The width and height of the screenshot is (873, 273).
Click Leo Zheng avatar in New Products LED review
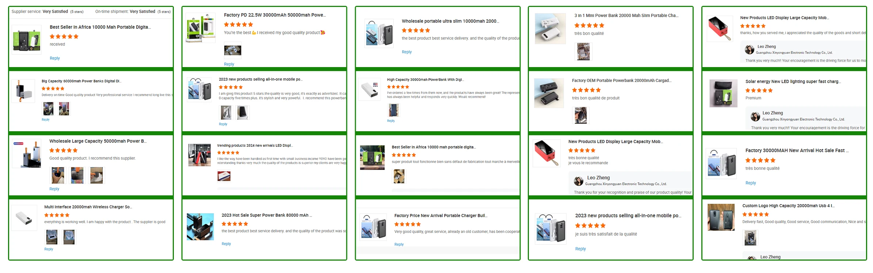coord(750,50)
